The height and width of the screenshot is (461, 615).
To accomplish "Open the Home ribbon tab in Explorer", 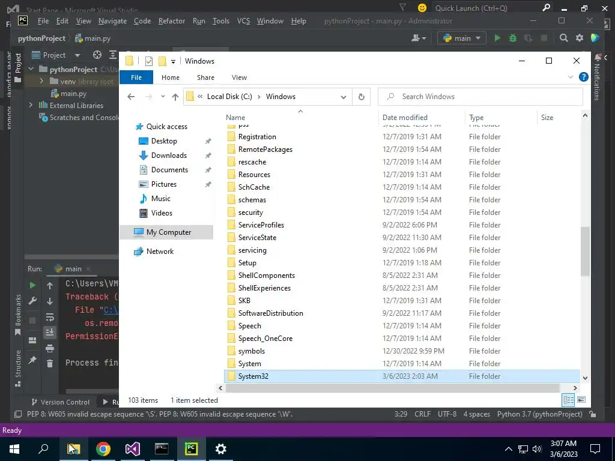I will point(170,77).
